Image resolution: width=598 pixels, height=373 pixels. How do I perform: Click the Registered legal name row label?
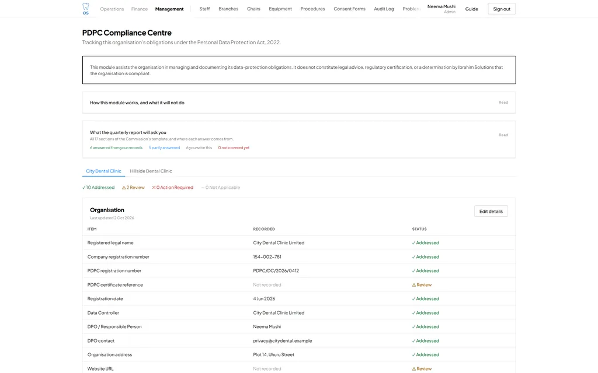point(110,243)
